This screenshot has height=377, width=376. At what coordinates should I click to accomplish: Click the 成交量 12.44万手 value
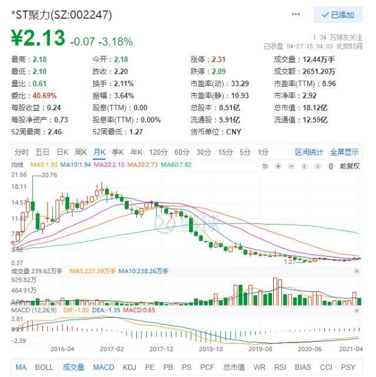pyautogui.click(x=318, y=59)
